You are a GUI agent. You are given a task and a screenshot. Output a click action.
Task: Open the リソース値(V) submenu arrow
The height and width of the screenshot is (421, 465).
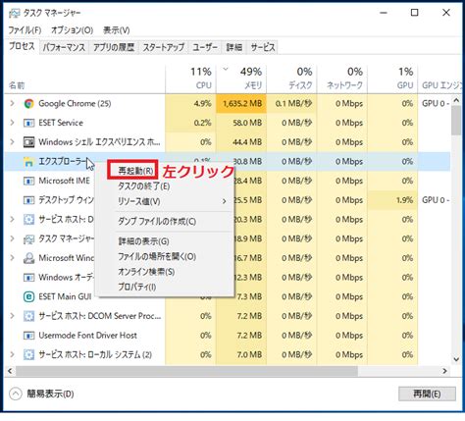tap(225, 201)
